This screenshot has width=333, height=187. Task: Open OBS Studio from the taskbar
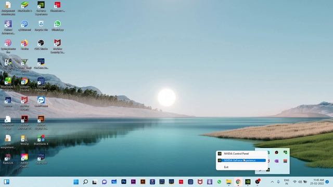pos(258,182)
